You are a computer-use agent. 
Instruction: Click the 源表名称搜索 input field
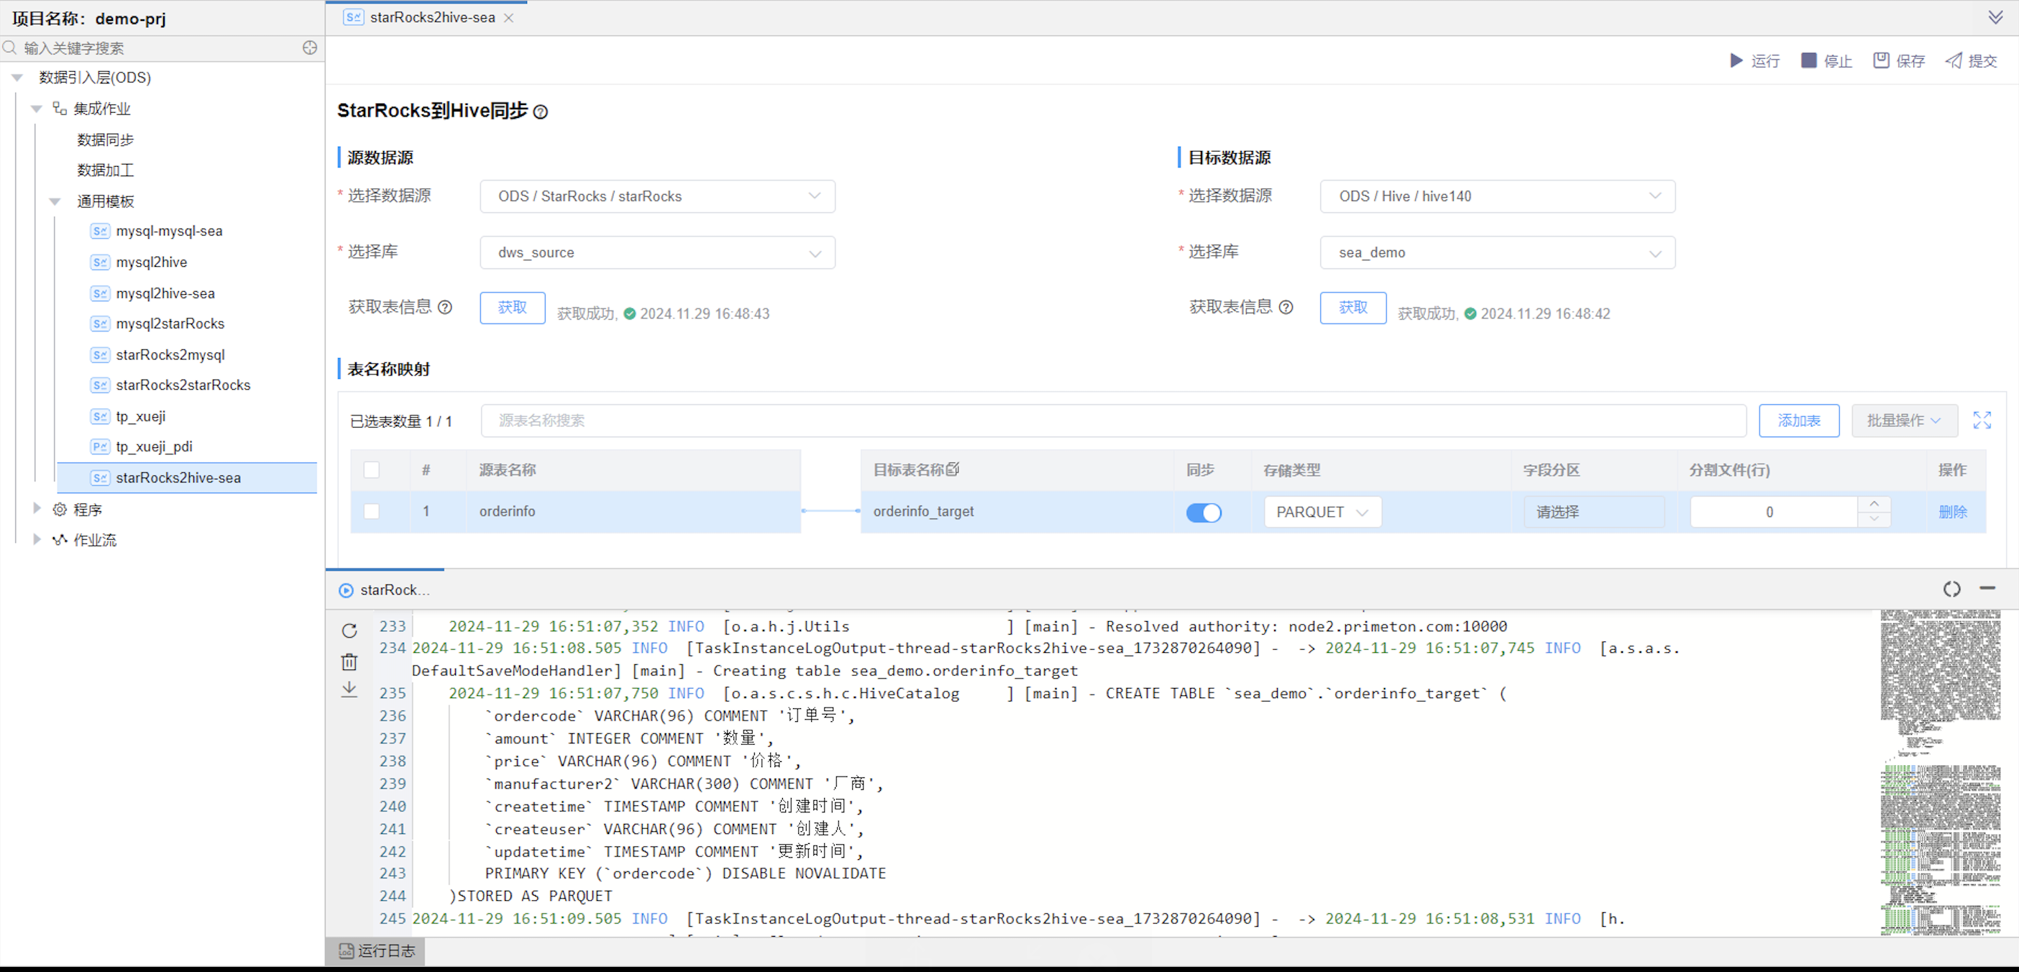1113,420
